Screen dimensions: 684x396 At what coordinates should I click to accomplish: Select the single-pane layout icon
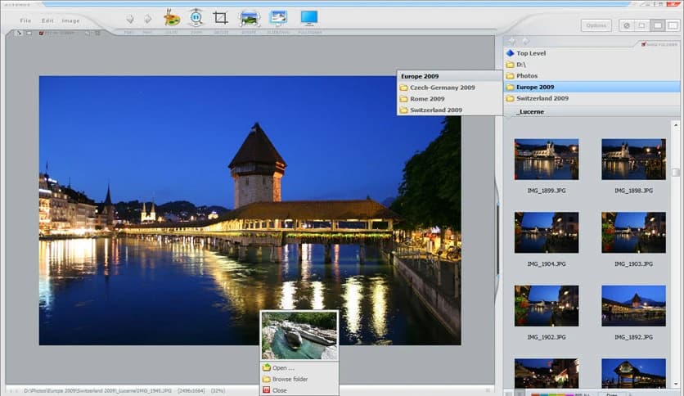tap(657, 25)
